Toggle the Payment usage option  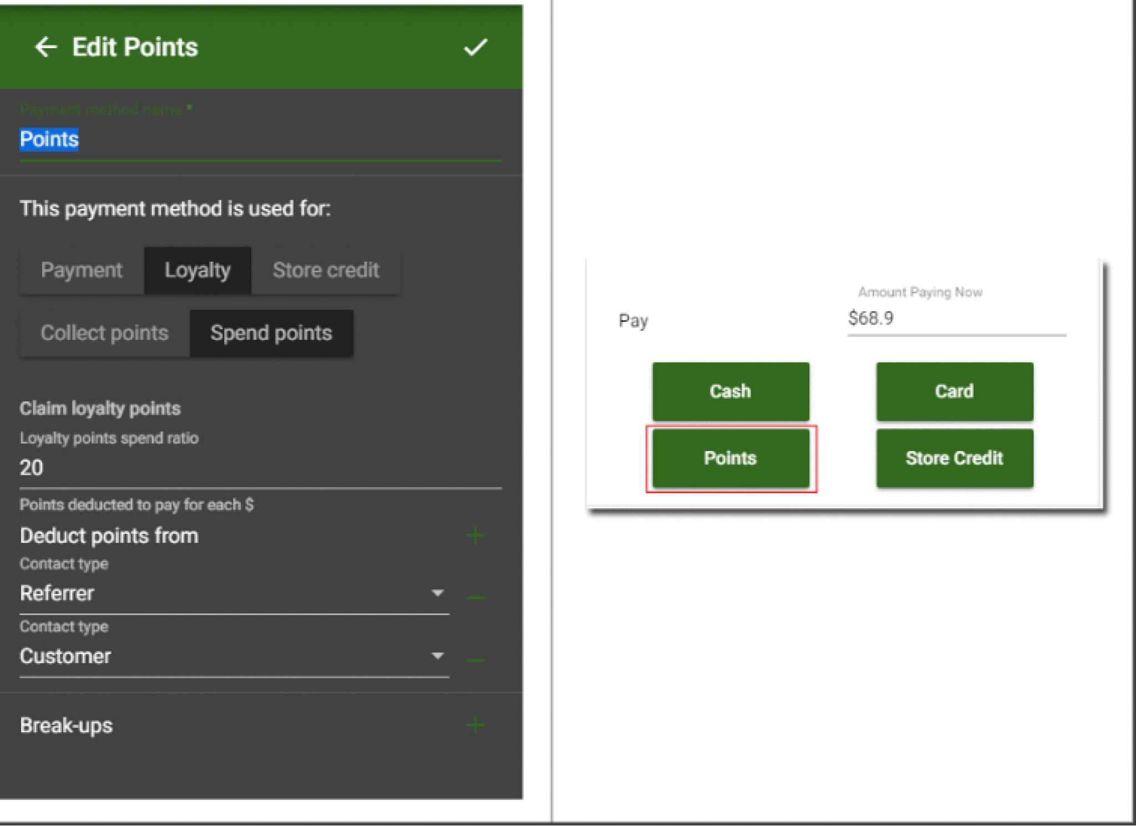click(x=81, y=270)
